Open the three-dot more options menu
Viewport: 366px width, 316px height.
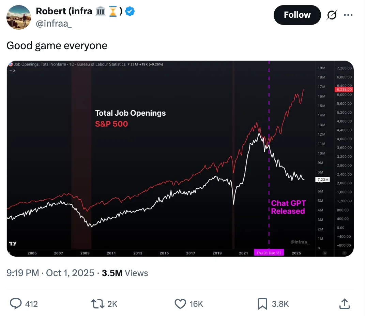(348, 15)
